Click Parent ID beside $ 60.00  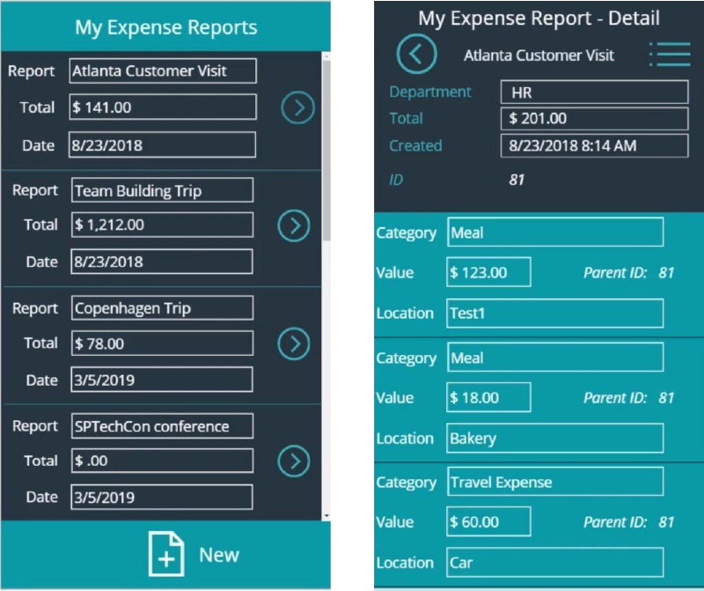click(x=628, y=521)
